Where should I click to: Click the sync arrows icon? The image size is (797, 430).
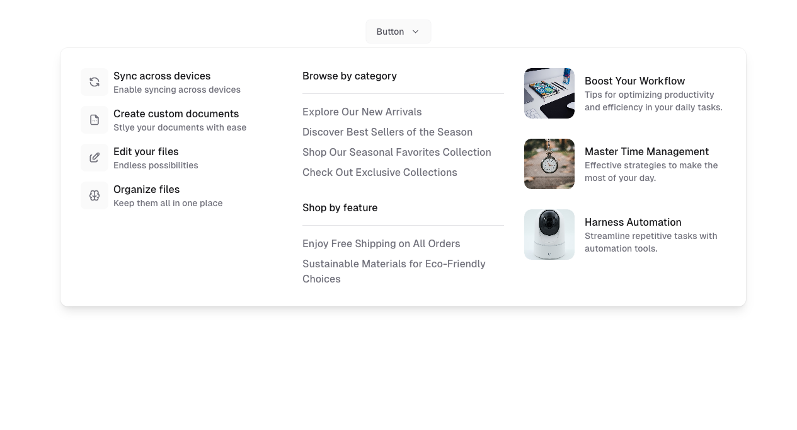pos(95,82)
